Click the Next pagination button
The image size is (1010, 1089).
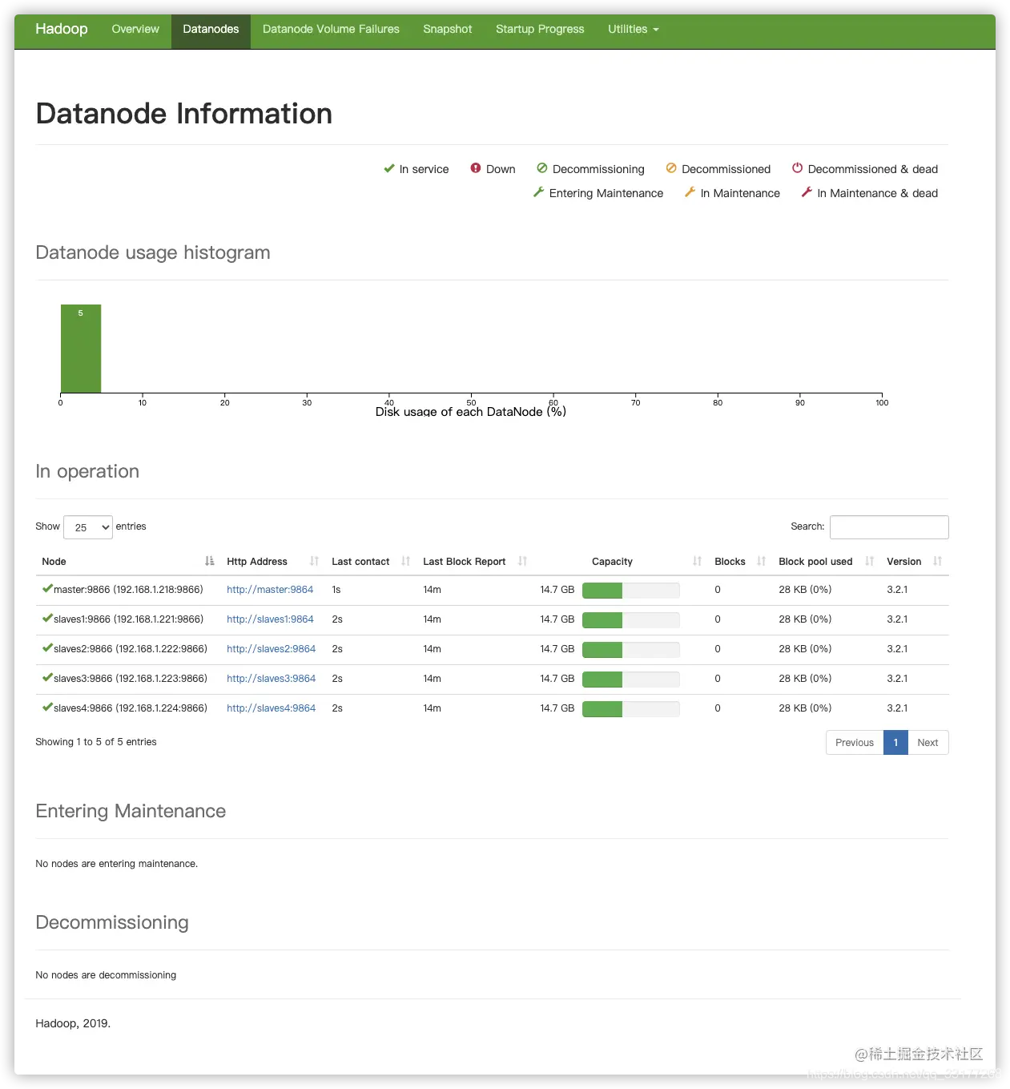point(928,743)
